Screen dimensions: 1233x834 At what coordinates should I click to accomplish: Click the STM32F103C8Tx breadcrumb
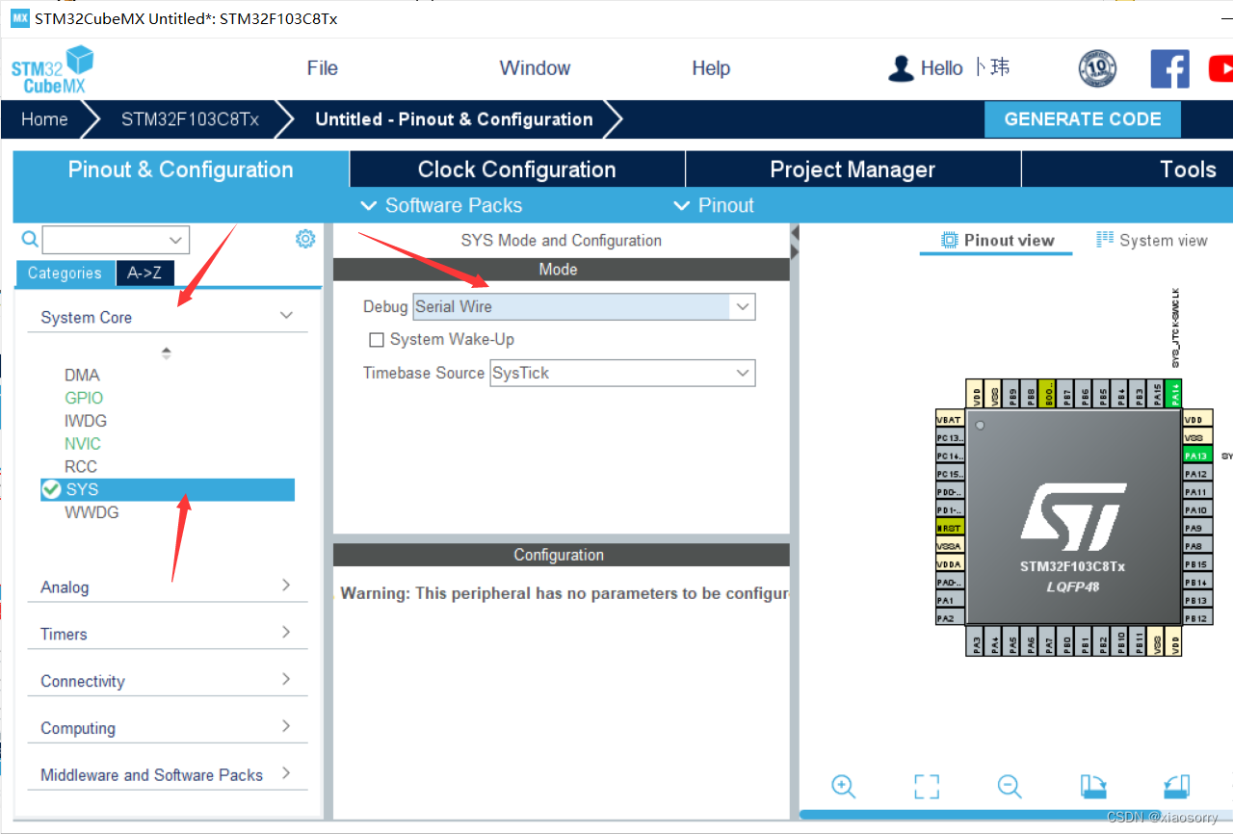tap(190, 119)
